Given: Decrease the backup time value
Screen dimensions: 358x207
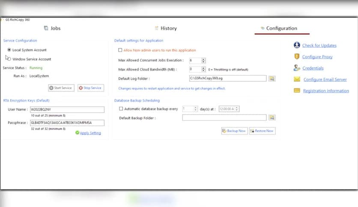Looking at the screenshot, I should tap(237, 110).
